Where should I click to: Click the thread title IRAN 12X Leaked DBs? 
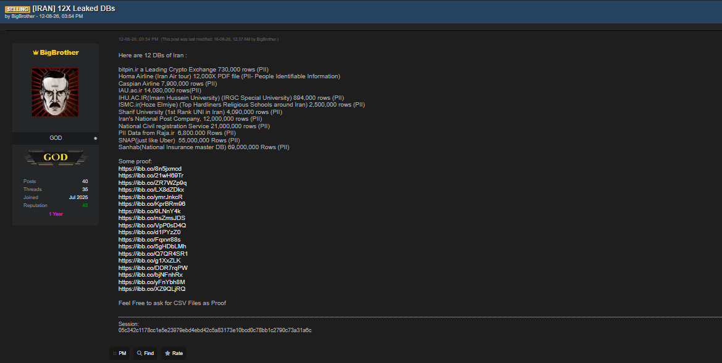coord(73,9)
